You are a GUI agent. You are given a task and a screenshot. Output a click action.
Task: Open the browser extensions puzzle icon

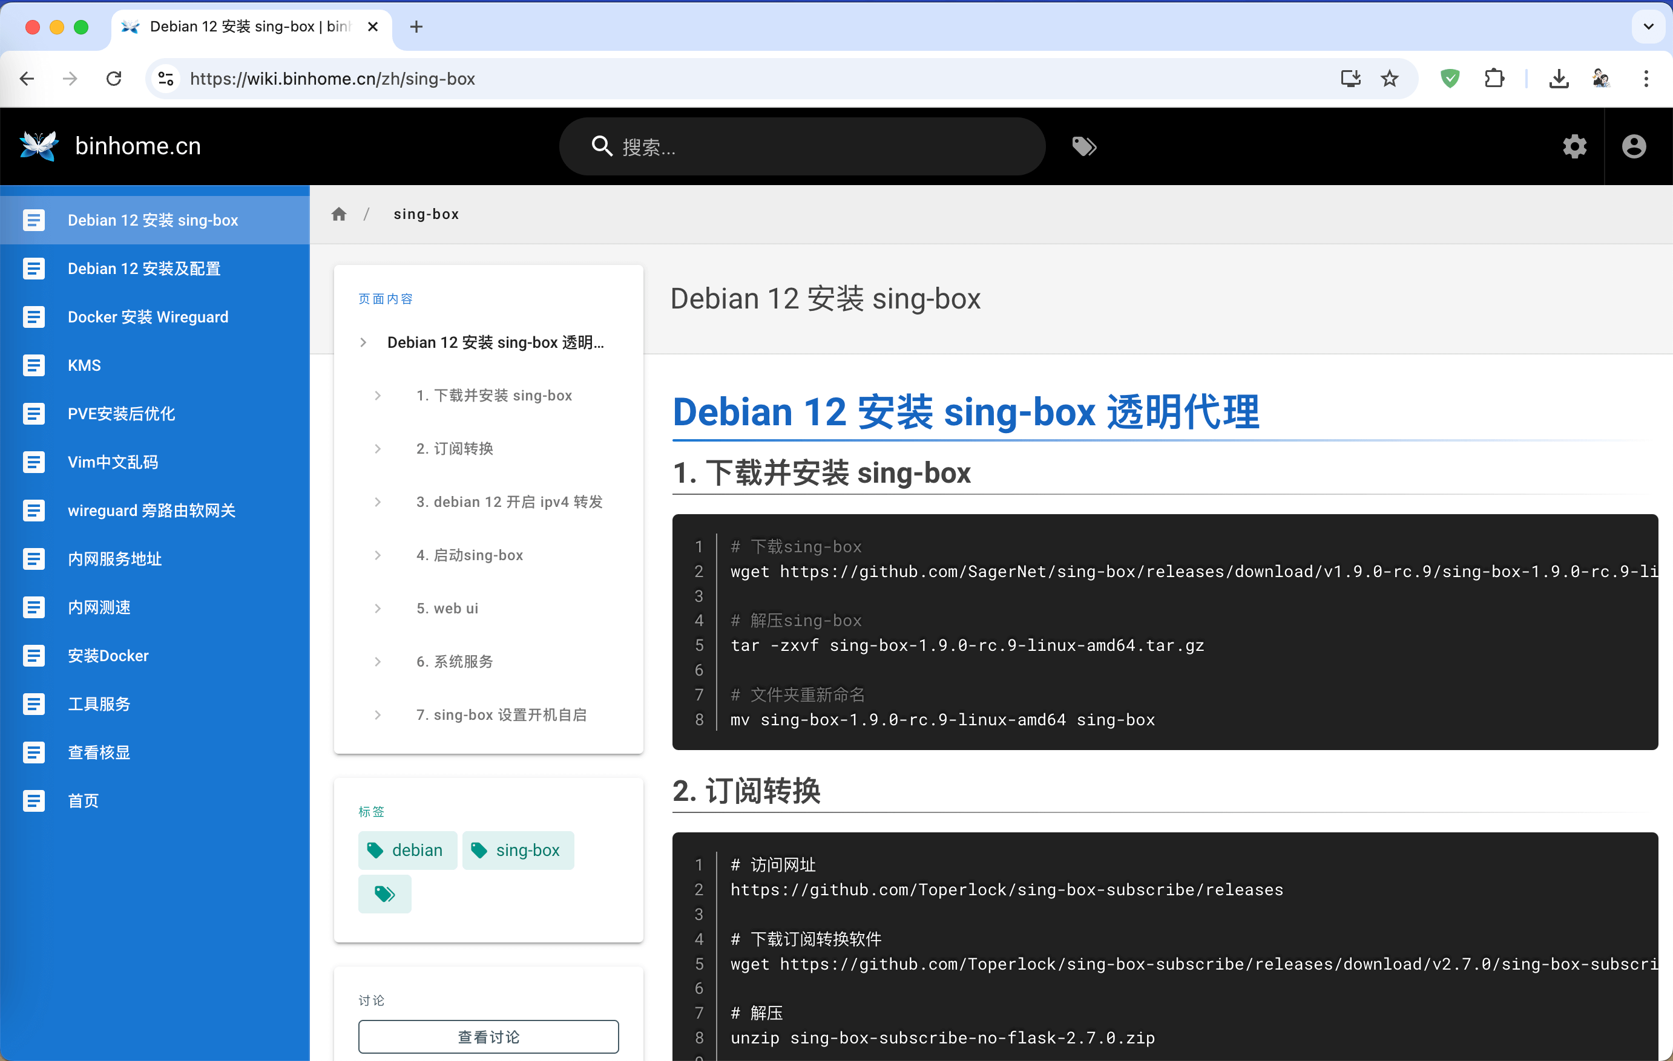click(x=1494, y=79)
